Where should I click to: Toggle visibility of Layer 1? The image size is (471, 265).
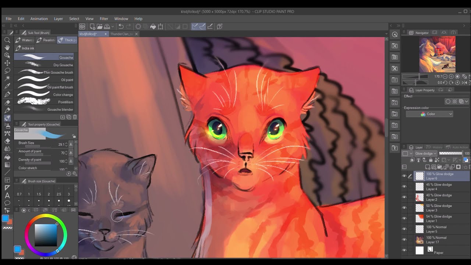tap(404, 219)
